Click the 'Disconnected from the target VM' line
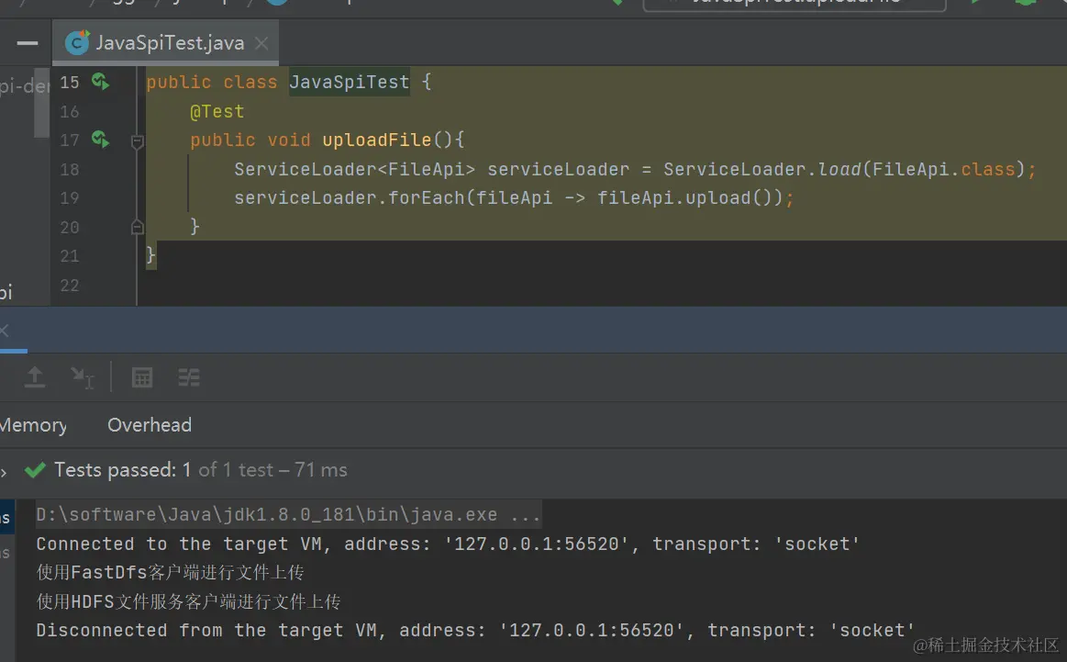Screen dimensions: 1067x662 pos(475,630)
